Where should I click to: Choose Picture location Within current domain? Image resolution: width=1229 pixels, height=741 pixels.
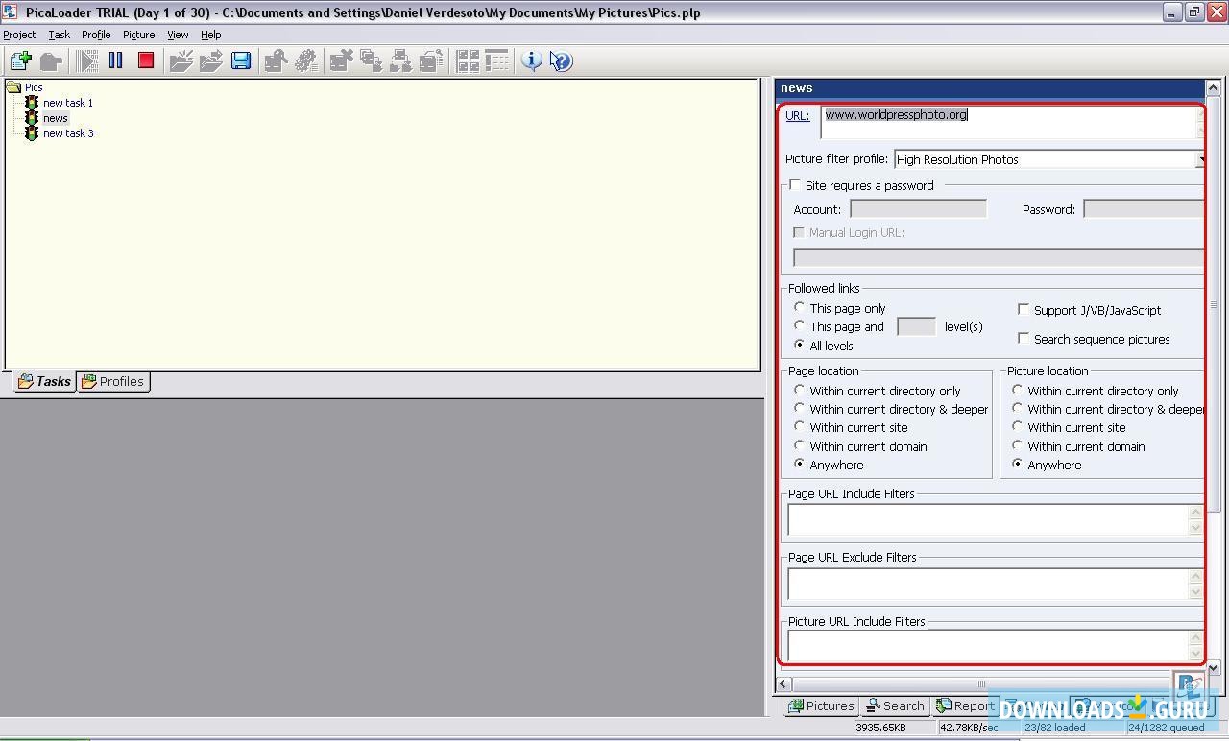(x=1017, y=446)
